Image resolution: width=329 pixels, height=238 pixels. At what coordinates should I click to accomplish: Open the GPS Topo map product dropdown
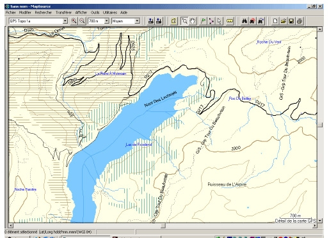[38, 21]
